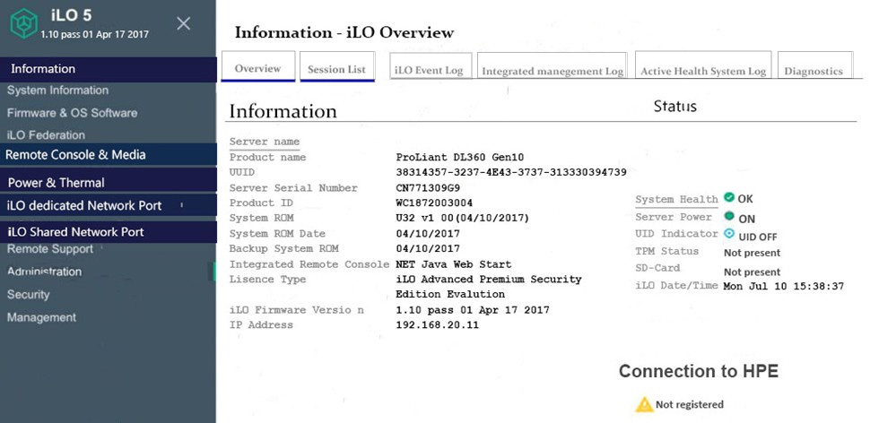This screenshot has width=879, height=423.
Task: Open Remote Support in the sidebar
Action: pyautogui.click(x=50, y=249)
